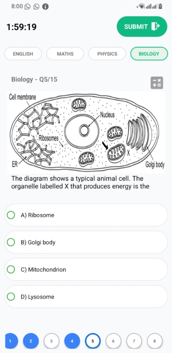Tap the info notification icon in status bar
Screen dimensions: 172x353
(x=45, y=7)
